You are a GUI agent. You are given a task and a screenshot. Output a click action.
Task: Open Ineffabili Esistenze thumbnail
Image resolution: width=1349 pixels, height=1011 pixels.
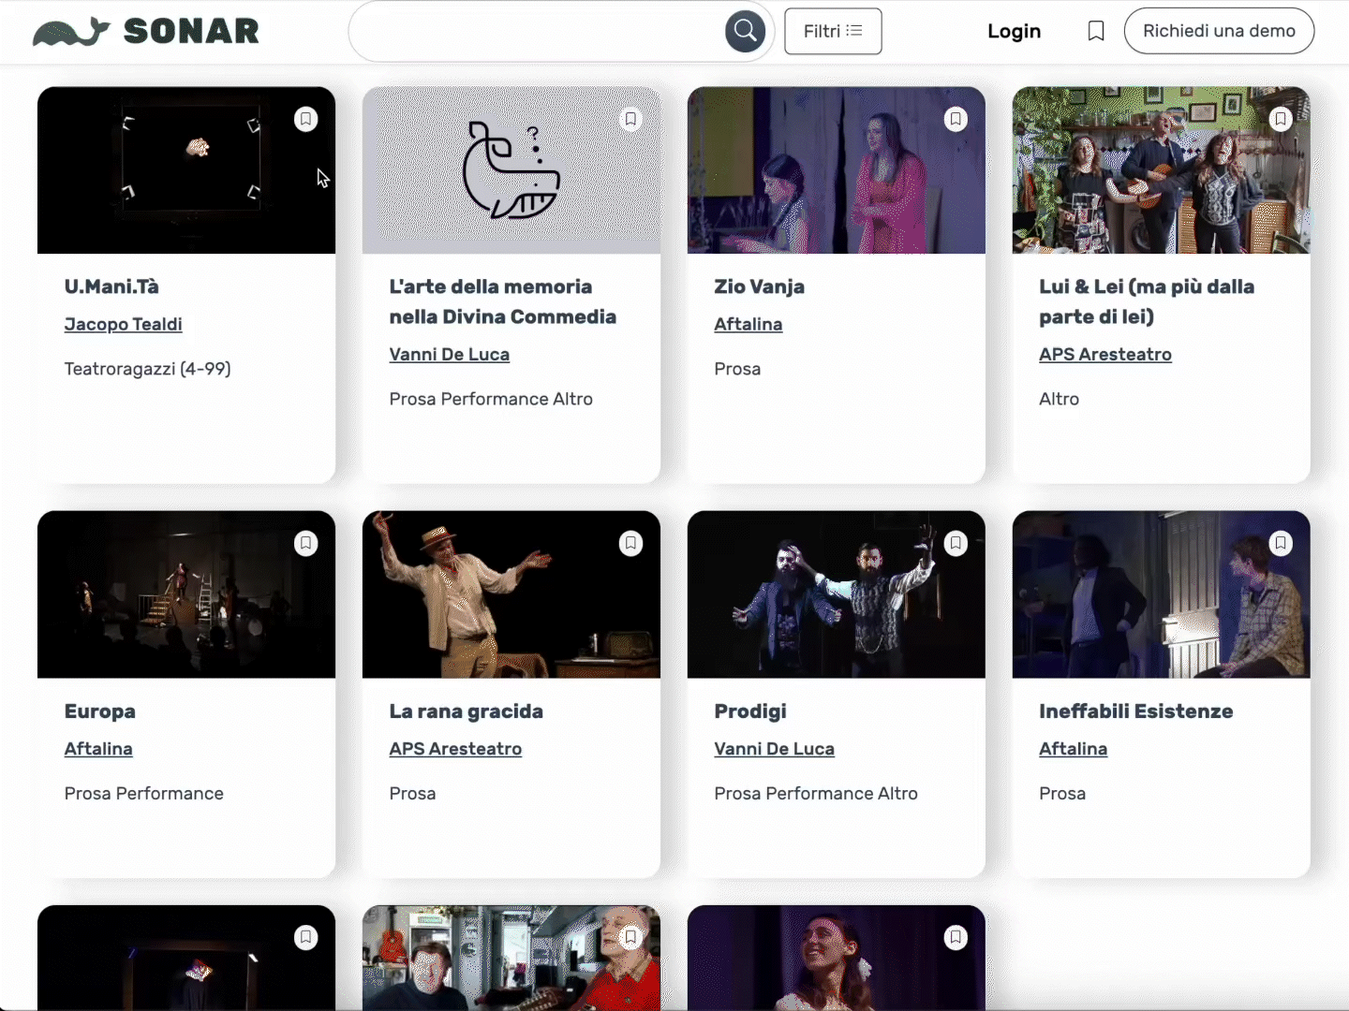pyautogui.click(x=1162, y=594)
